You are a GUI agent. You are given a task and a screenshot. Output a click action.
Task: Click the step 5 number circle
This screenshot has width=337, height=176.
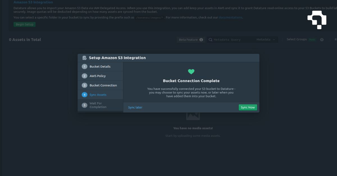click(85, 105)
